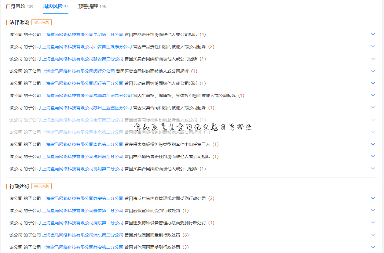Click the 警示信息 badge beside 法律诉讼
384x253 pixels.
click(x=42, y=22)
